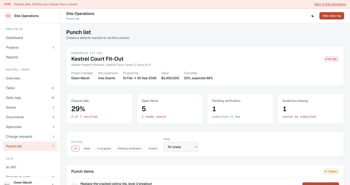Toggle dark mode with the moon icon

313,16
